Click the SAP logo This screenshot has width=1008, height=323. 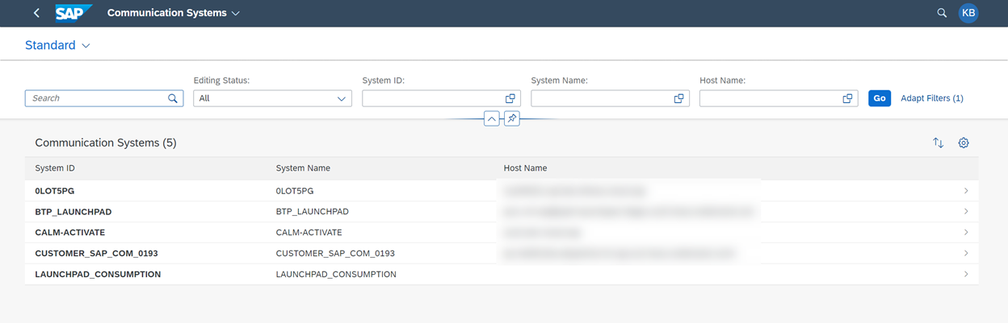[73, 13]
